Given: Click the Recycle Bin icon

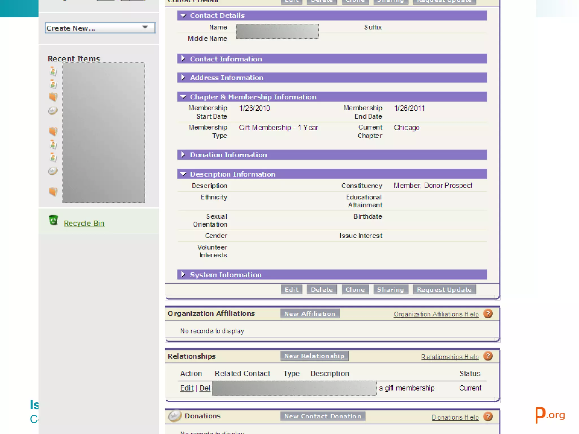Looking at the screenshot, I should tap(53, 220).
